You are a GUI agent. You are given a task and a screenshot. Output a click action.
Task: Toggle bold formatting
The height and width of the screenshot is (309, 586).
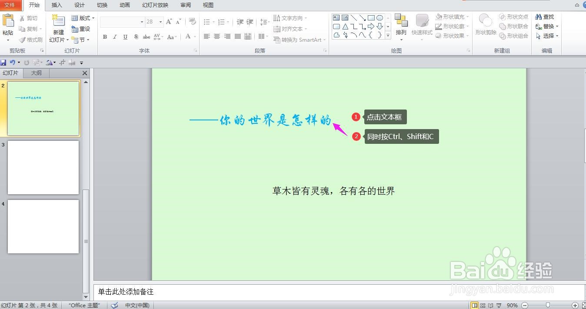104,37
